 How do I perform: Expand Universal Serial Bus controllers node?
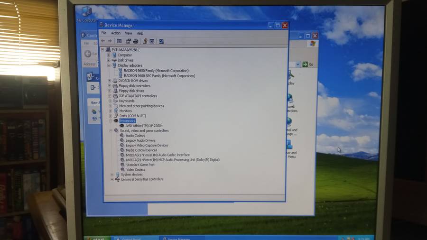point(112,179)
